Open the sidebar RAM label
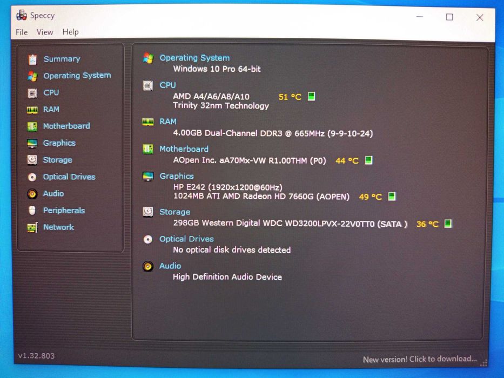 (51, 110)
